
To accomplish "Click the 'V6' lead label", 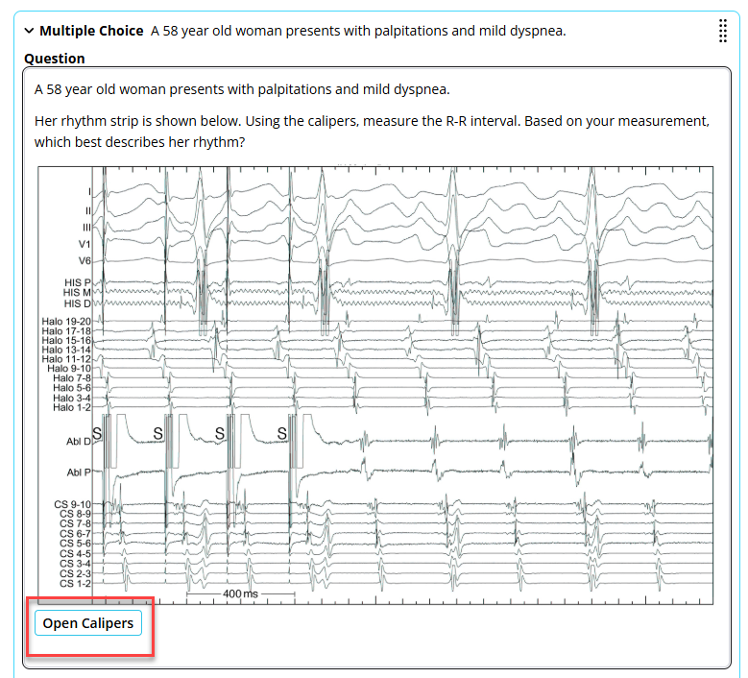I will [x=84, y=261].
